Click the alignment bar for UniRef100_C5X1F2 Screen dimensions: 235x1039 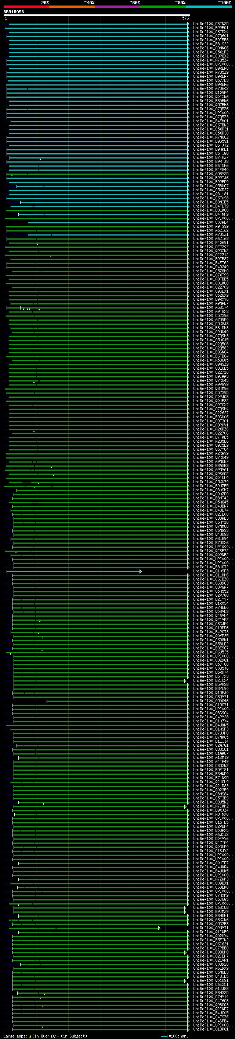(x=99, y=52)
